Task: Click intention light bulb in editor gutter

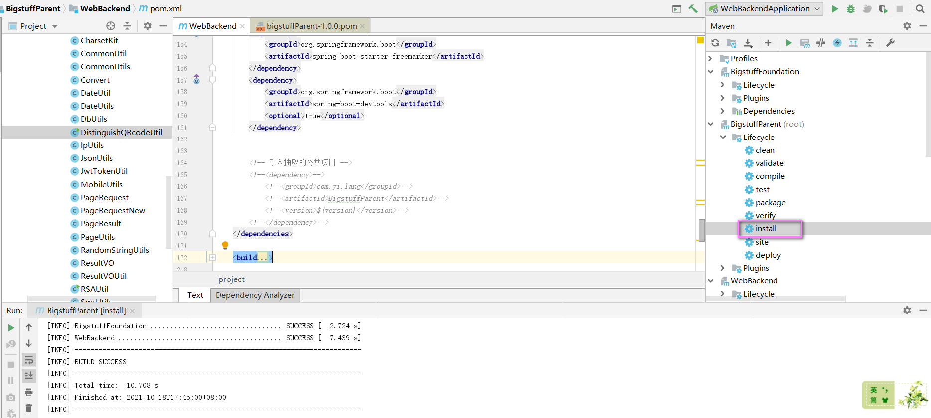Action: point(225,245)
